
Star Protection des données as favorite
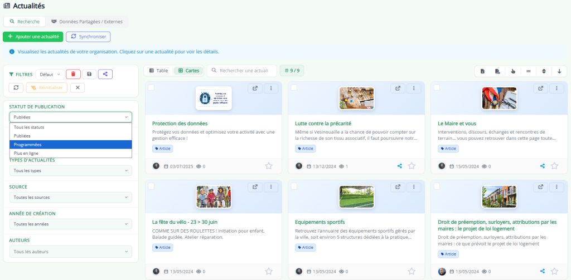[x=269, y=166]
